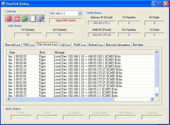
Task: Switch to the Net State tab
Action: pos(138,45)
